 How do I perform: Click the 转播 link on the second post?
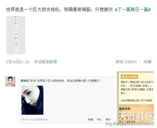point(90,119)
